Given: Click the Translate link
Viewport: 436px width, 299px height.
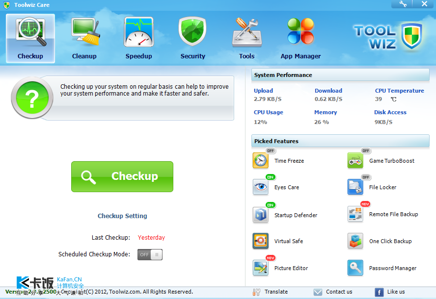Looking at the screenshot, I should (x=276, y=292).
